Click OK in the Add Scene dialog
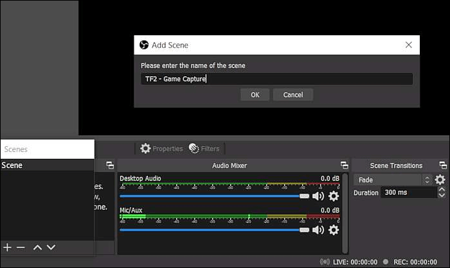The width and height of the screenshot is (450, 268). coord(255,95)
